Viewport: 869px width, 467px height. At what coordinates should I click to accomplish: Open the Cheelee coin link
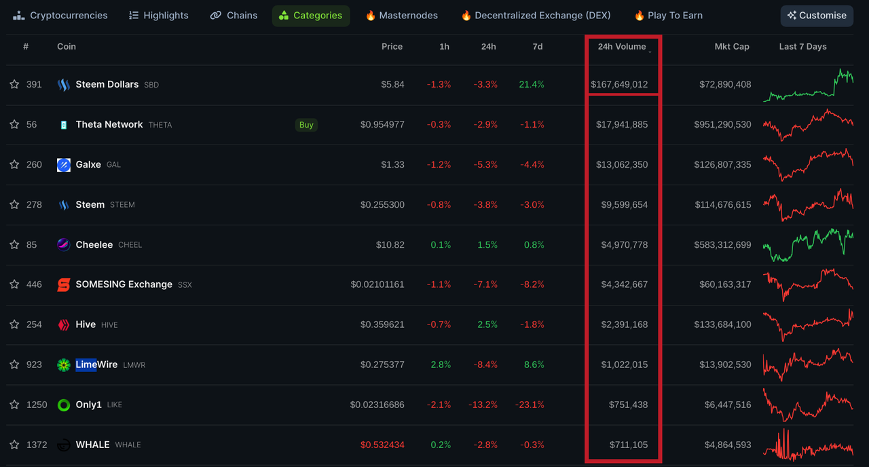(94, 245)
